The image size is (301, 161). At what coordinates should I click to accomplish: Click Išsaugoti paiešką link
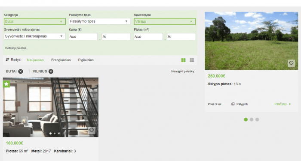183,72
